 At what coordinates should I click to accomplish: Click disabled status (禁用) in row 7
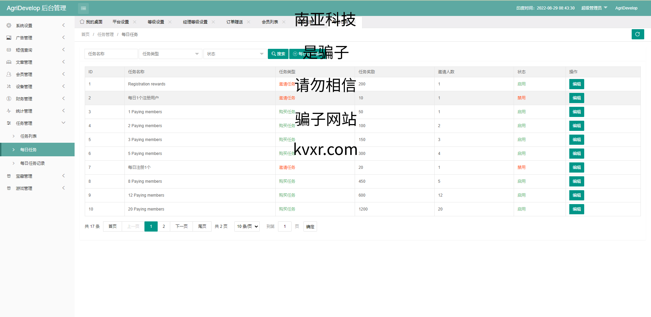(x=521, y=167)
